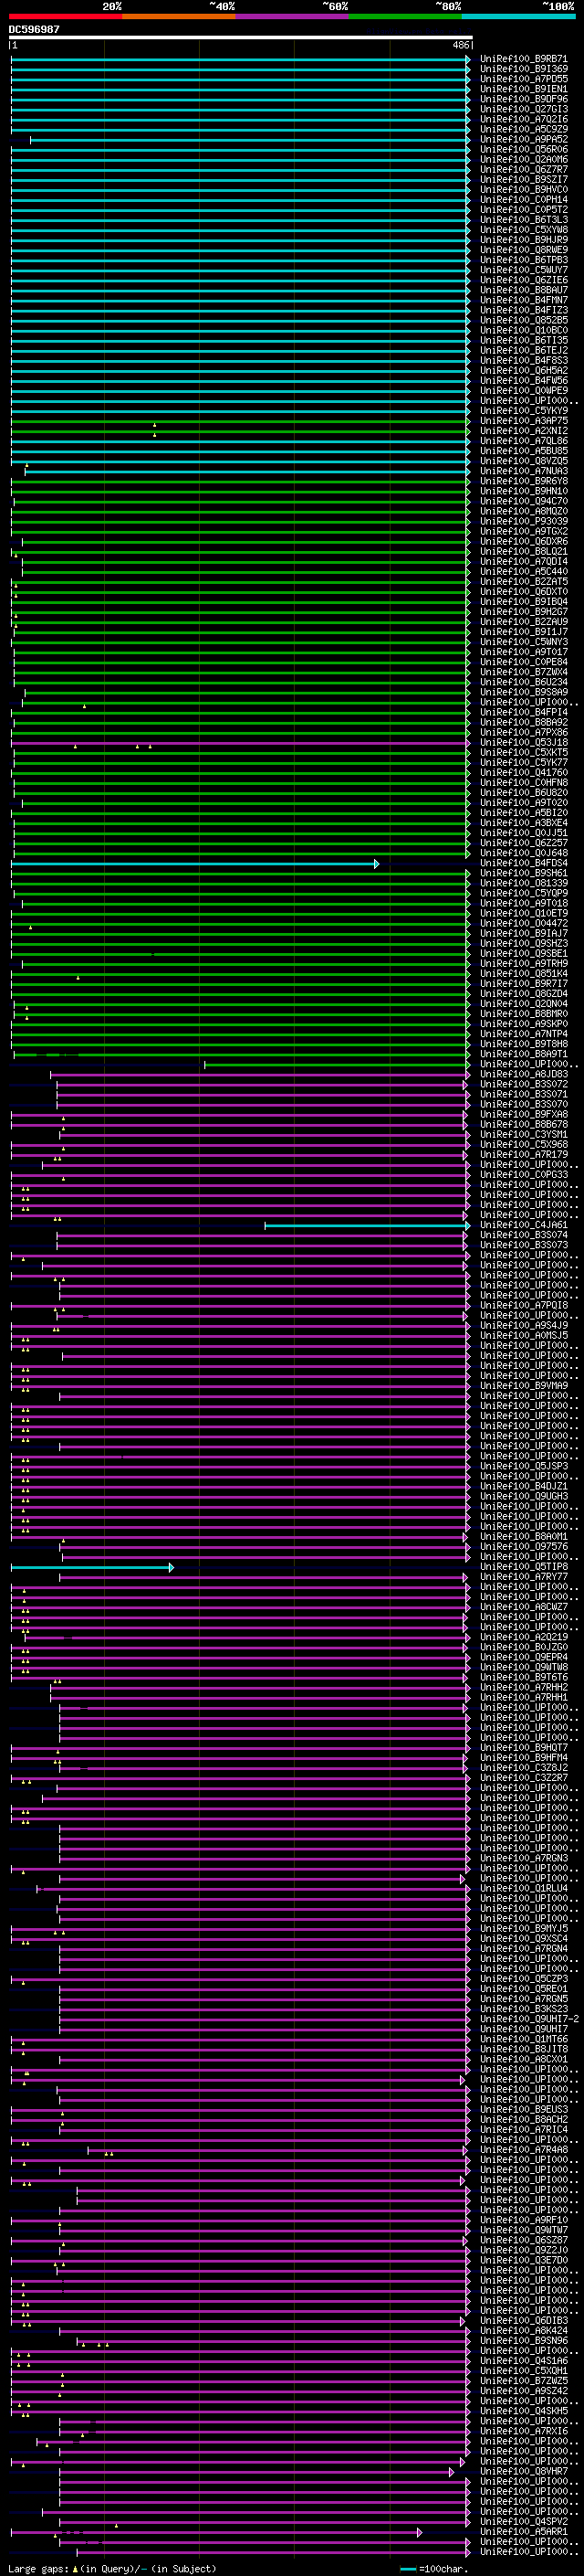Select hit label UniRef100_B9VMA9

pos(524,1386)
